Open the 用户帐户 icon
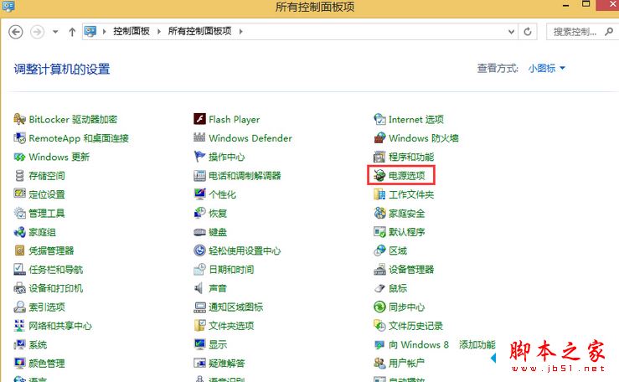619x382 pixels. click(x=379, y=363)
